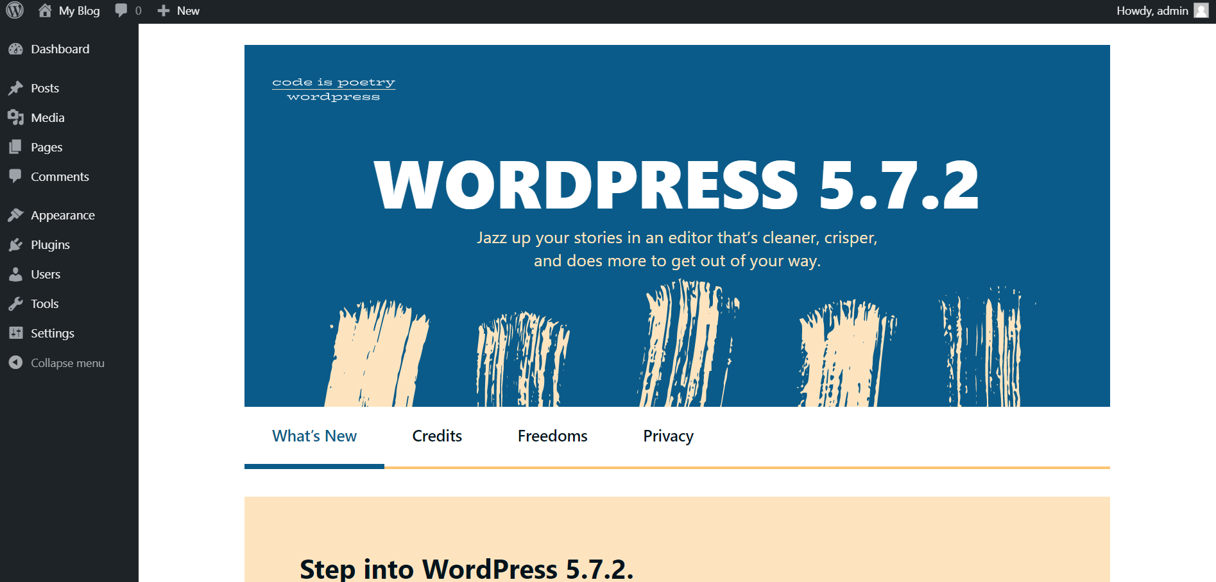Open Pages menu label
The height and width of the screenshot is (582, 1216).
coord(47,147)
